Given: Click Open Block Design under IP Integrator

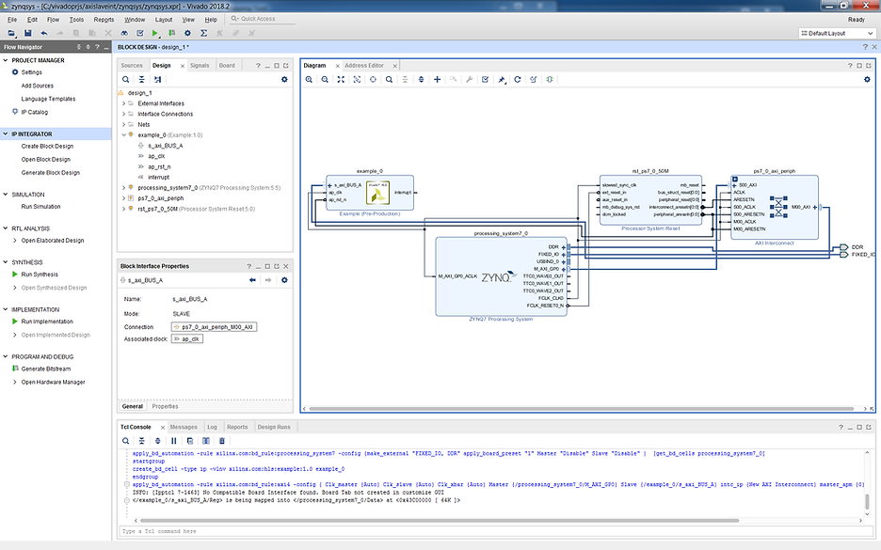Looking at the screenshot, I should tap(46, 159).
